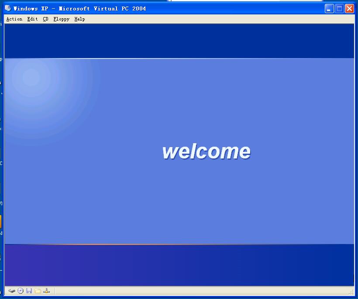Maximize the Virtual PC window
This screenshot has width=358, height=299.
(339, 9)
